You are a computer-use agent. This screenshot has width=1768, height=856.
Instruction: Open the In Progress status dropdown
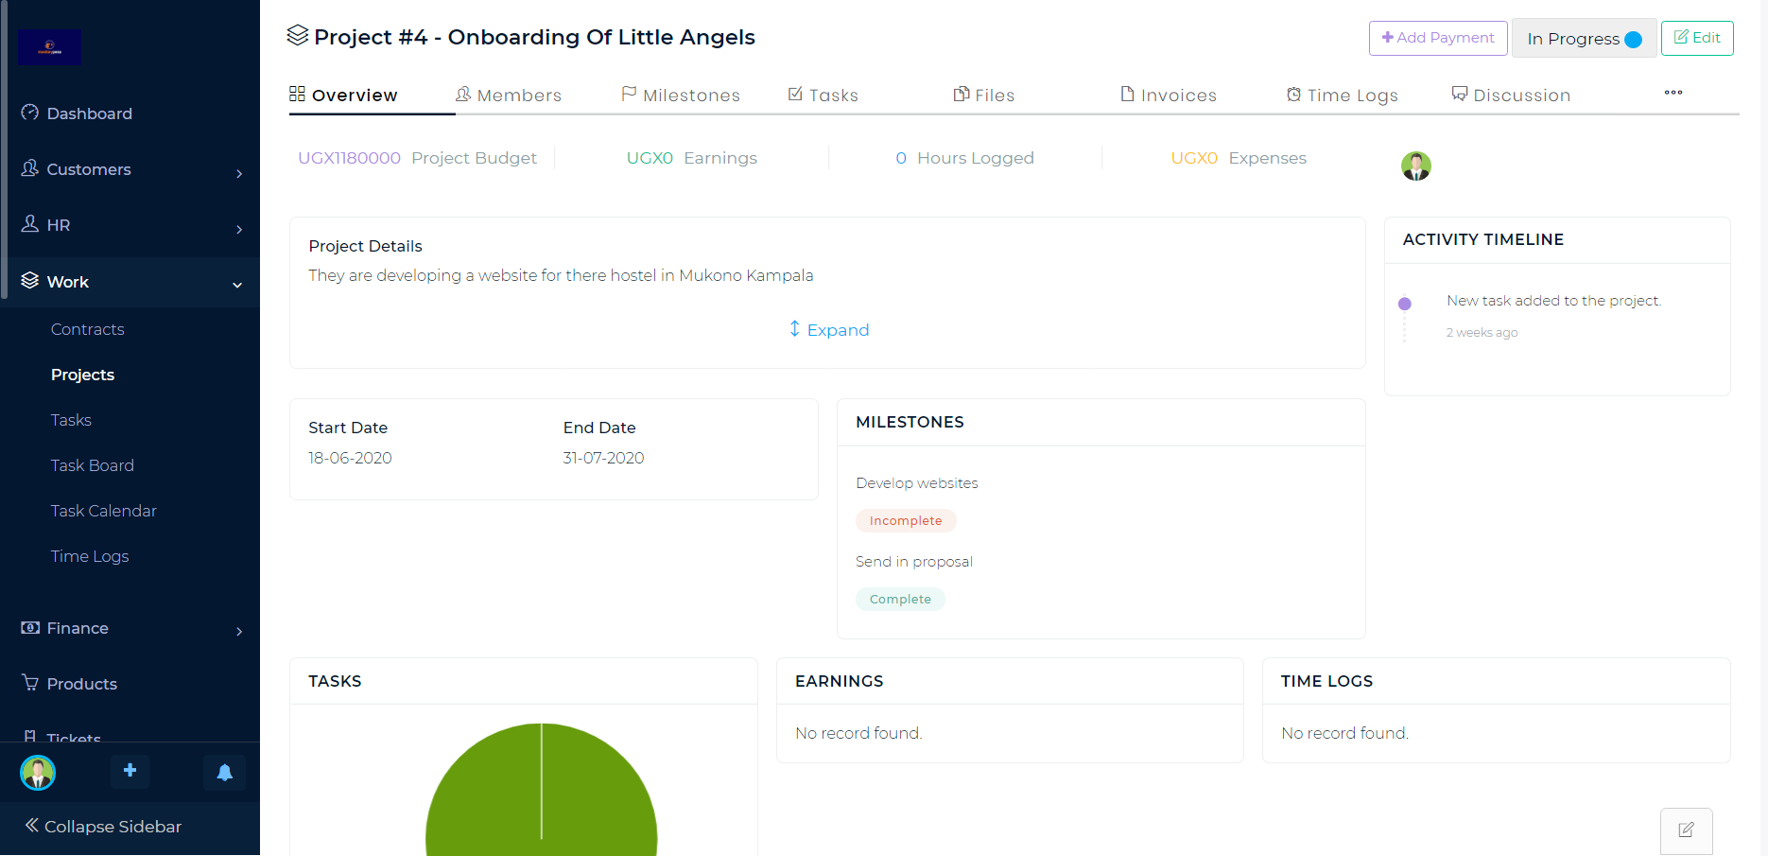[x=1584, y=39]
